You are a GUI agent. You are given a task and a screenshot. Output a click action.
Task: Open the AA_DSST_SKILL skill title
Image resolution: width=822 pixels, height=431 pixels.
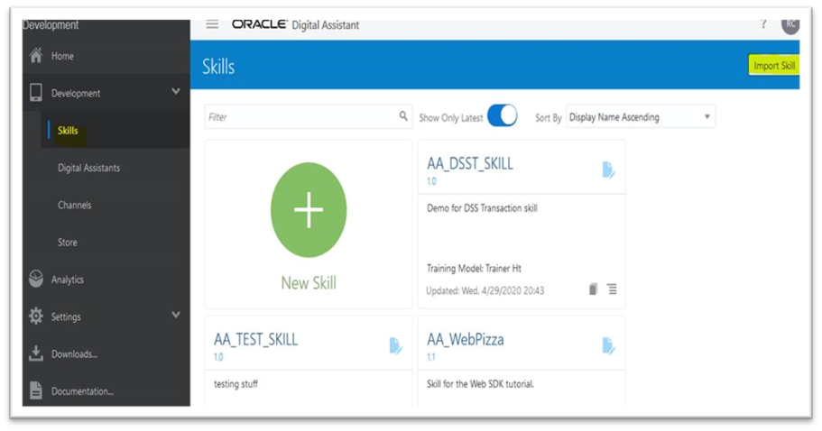(x=470, y=163)
